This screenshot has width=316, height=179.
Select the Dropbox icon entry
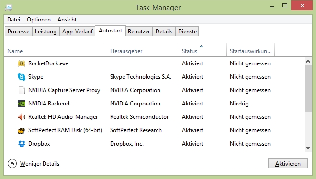click(x=22, y=144)
